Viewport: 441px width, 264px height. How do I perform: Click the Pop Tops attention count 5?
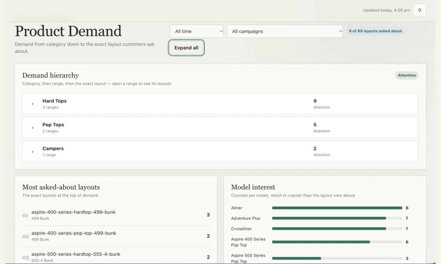pyautogui.click(x=315, y=125)
